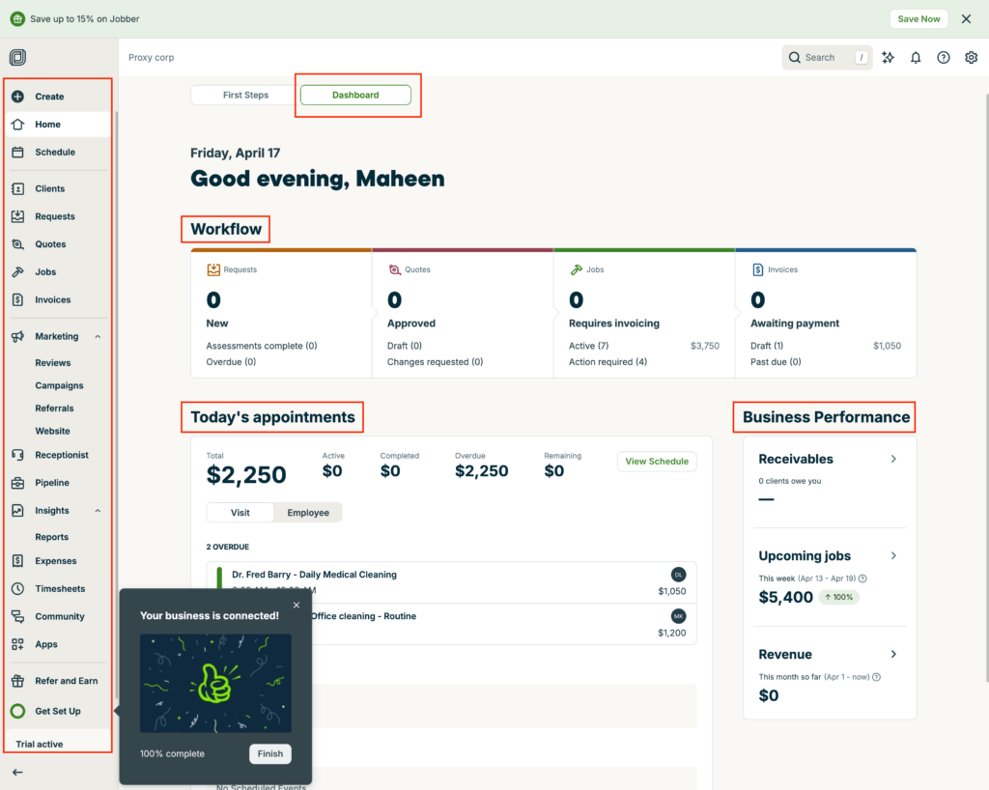Viewport: 989px width, 790px height.
Task: Click the Save Now button
Action: [918, 19]
